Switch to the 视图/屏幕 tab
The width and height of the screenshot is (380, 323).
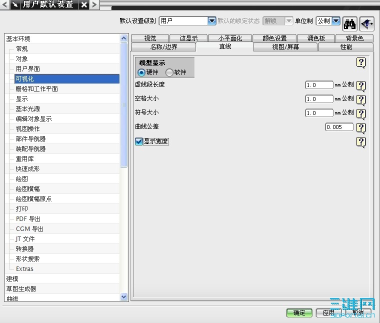(285, 47)
